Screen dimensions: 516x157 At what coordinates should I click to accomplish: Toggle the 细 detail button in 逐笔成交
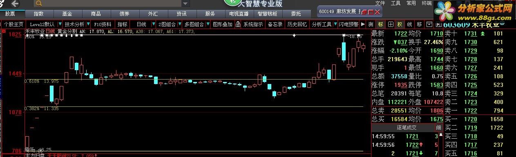coord(439,128)
